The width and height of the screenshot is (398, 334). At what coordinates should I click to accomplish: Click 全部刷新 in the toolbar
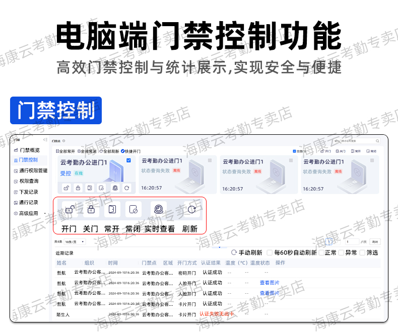109,151
